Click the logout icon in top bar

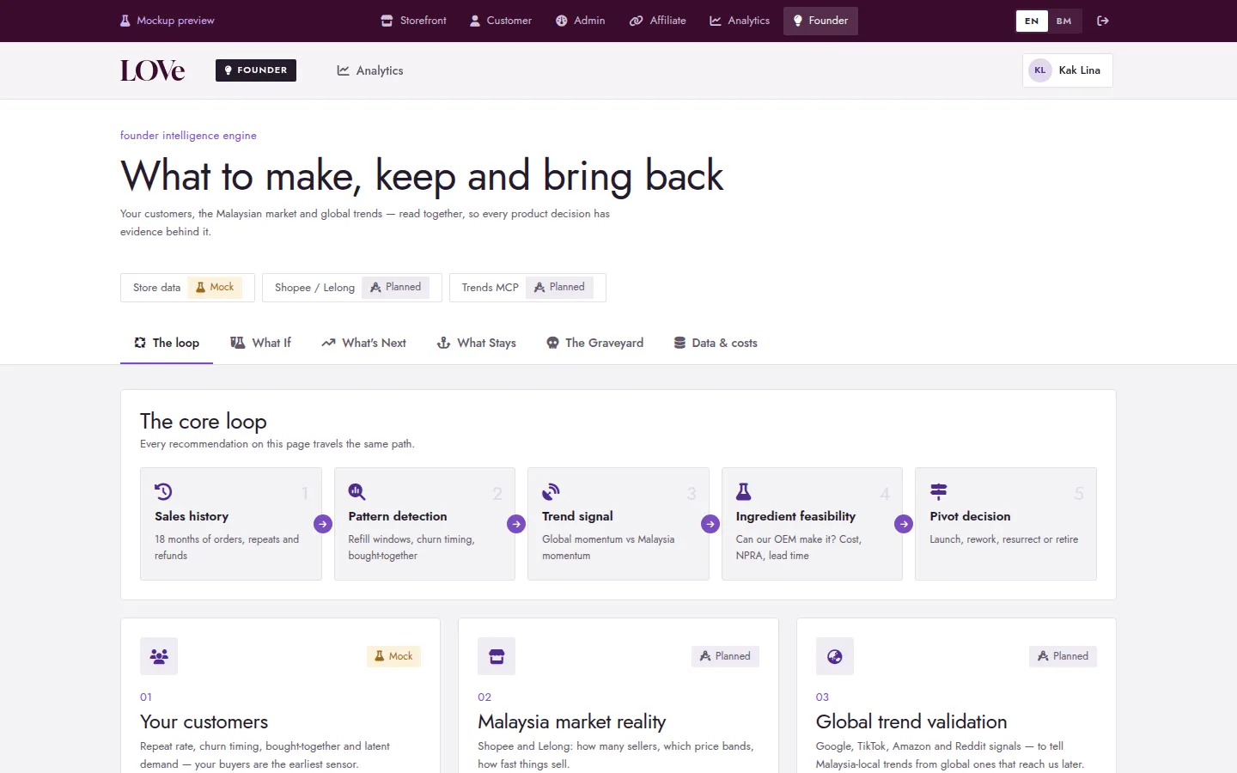pyautogui.click(x=1103, y=21)
